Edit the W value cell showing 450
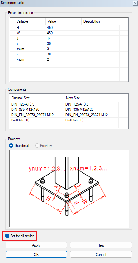The width and height of the screenshot is (138, 263). [64, 33]
